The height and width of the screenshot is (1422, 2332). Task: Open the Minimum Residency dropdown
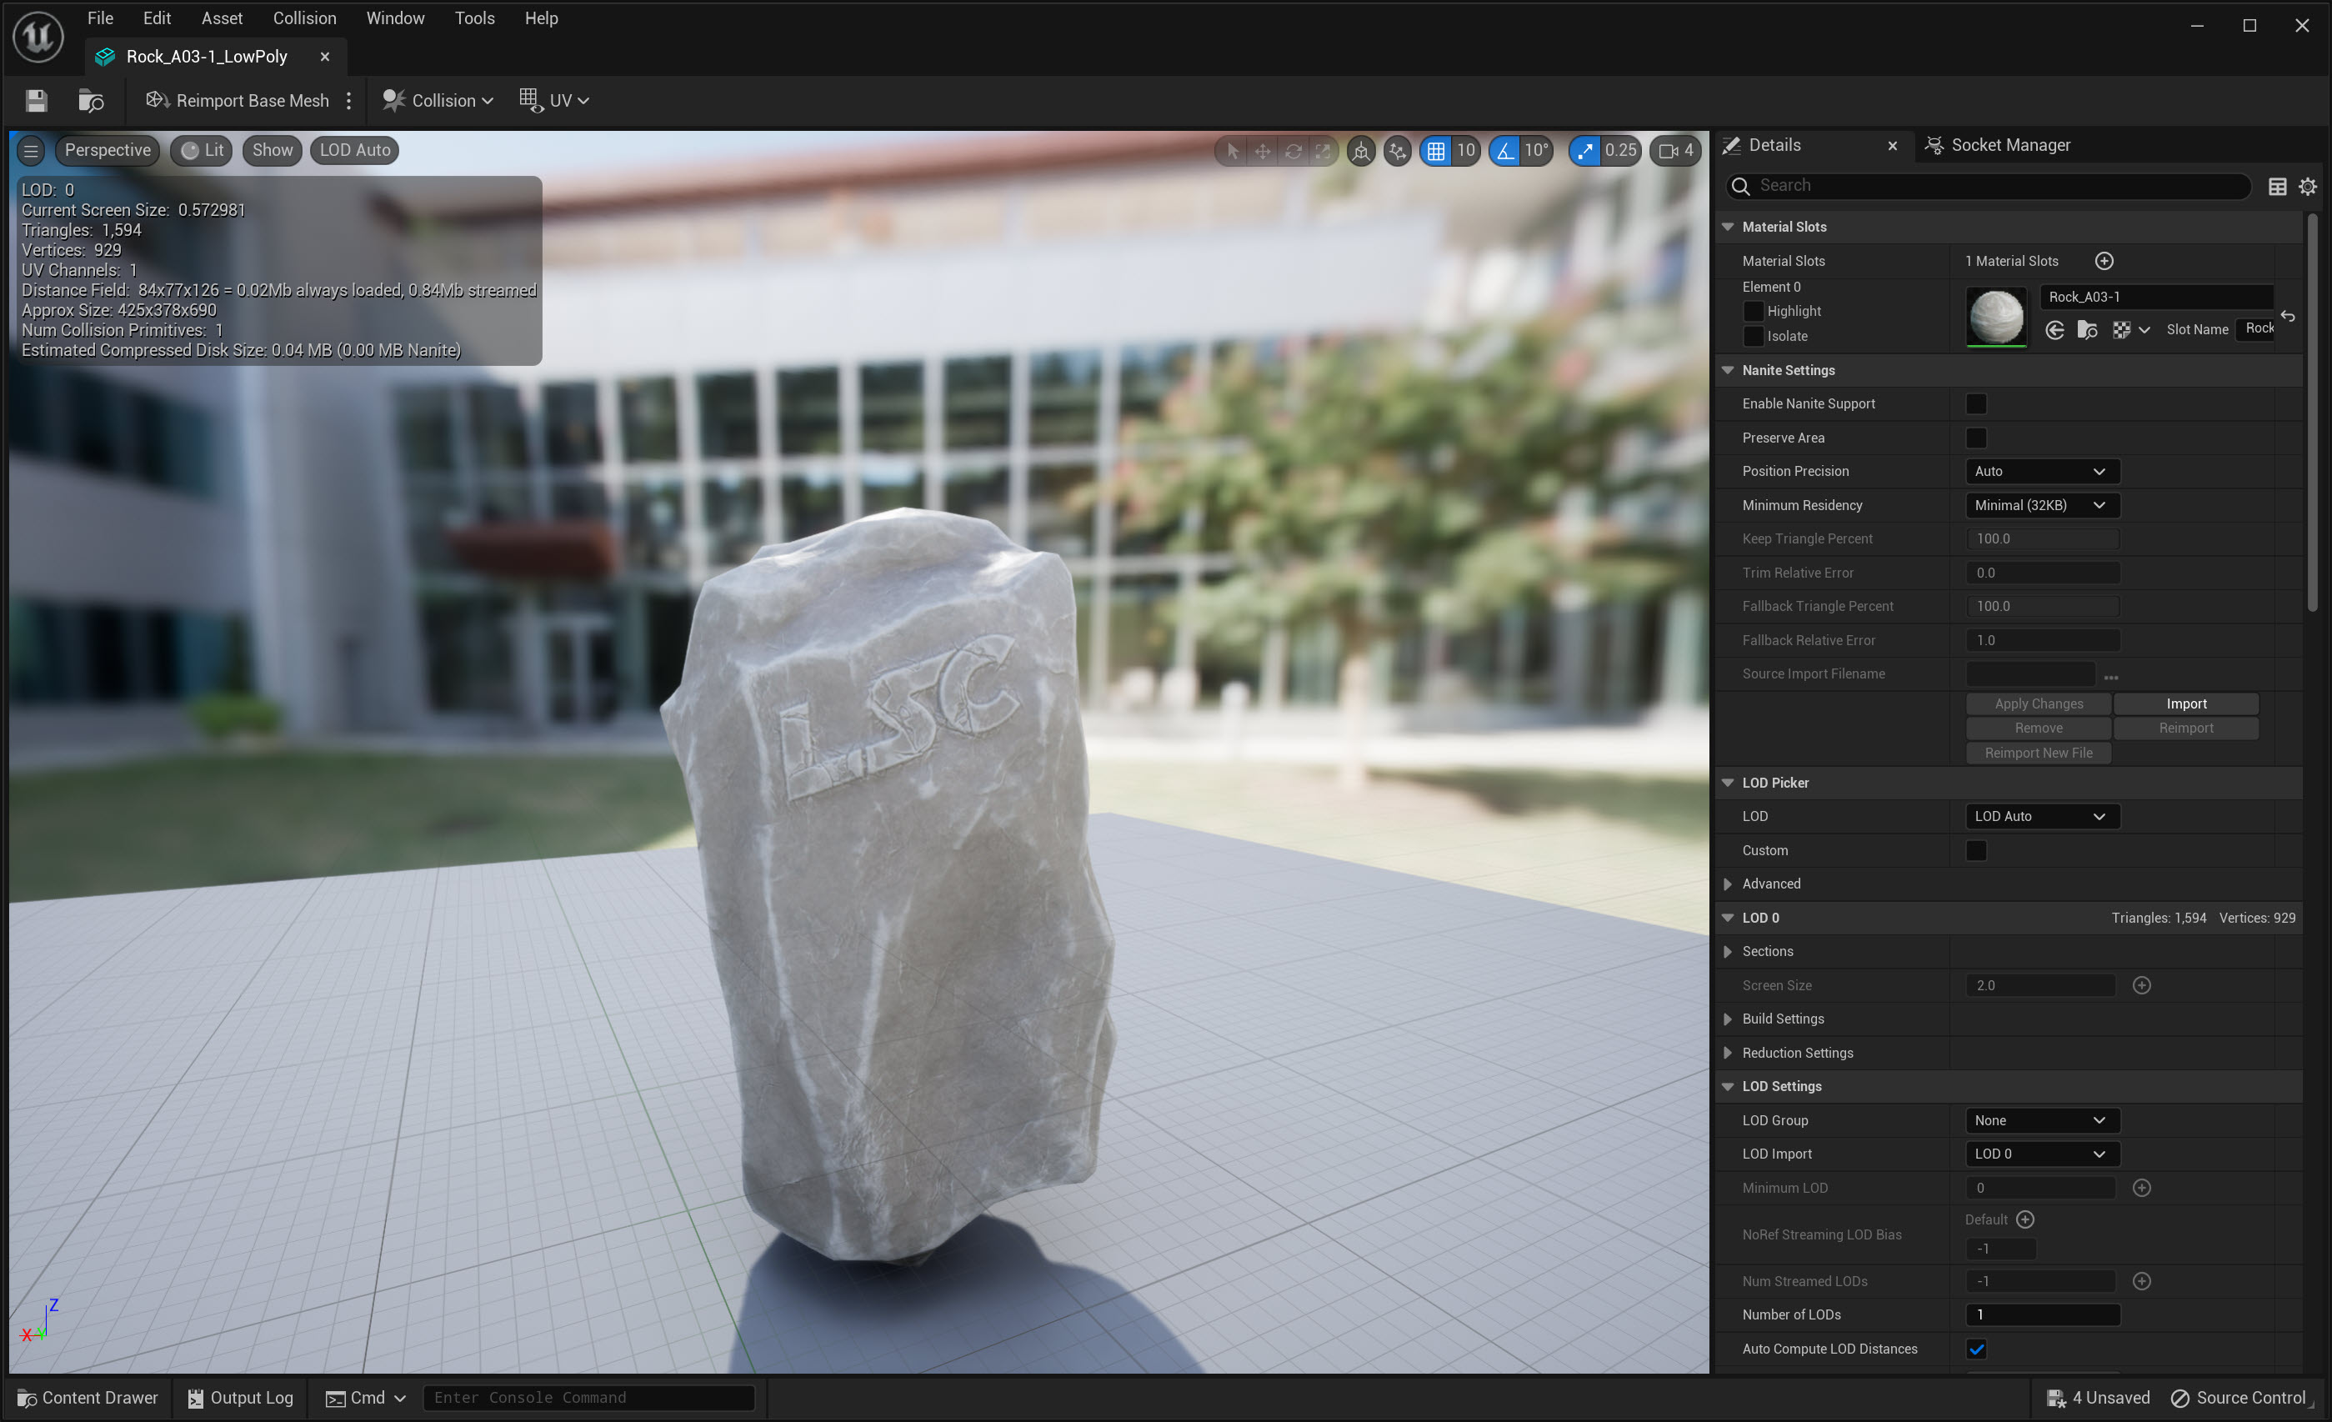point(2040,506)
